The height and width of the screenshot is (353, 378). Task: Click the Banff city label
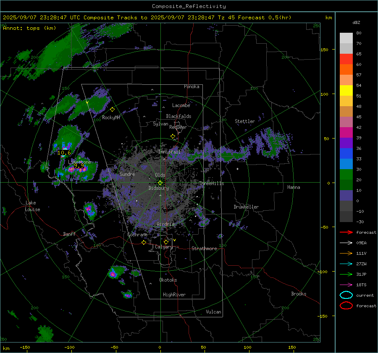click(x=69, y=234)
